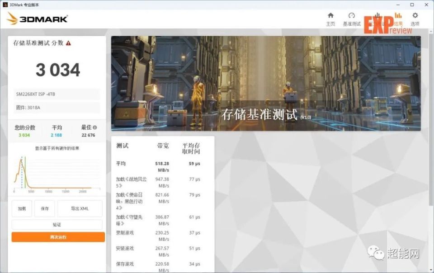Click the 导出 XML export button
The width and height of the screenshot is (434, 273).
80,208
